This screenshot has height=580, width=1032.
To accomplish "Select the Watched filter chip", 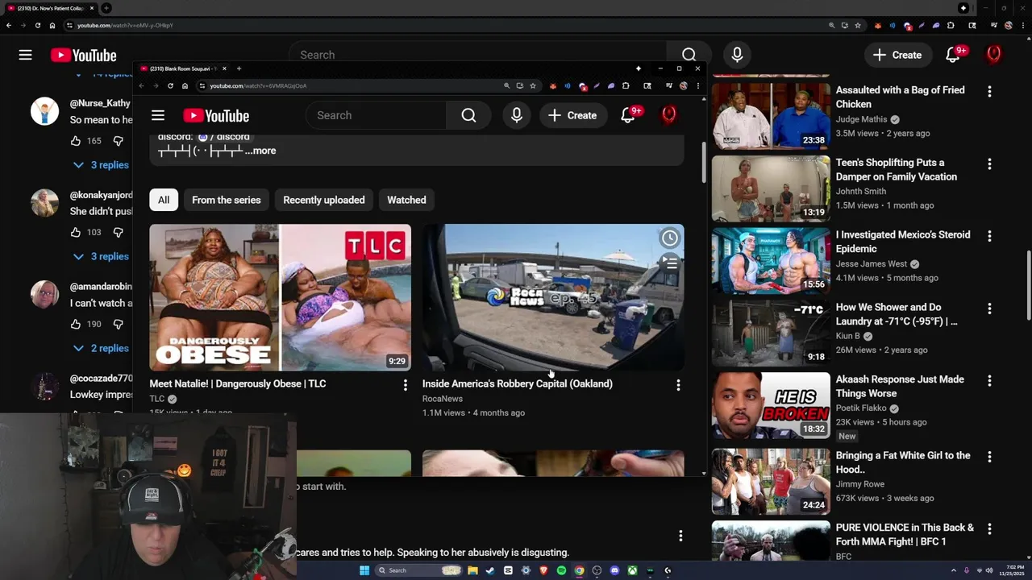I will tap(406, 200).
